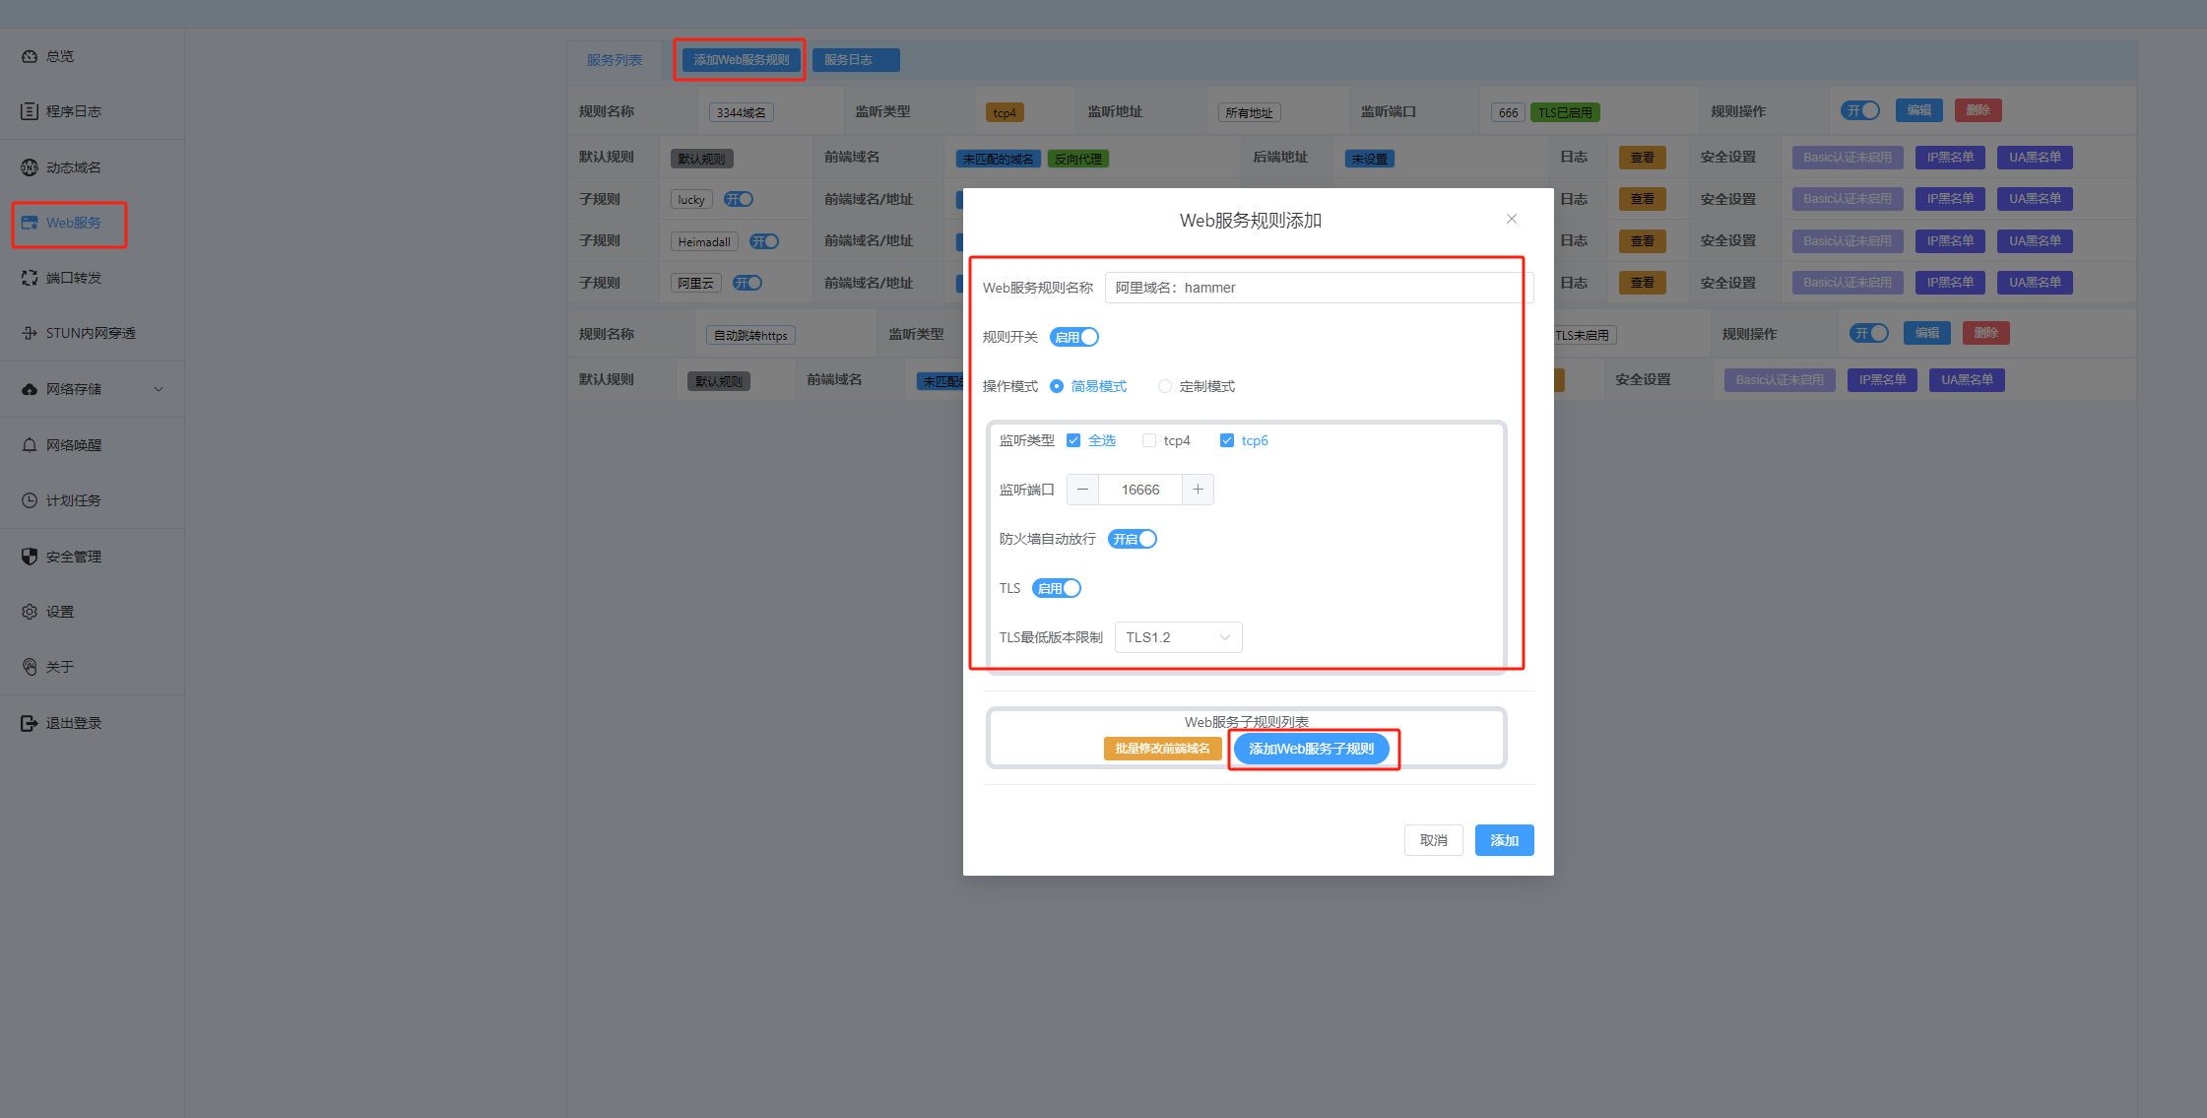Check the tcp4 listen type checkbox
Image resolution: width=2207 pixels, height=1118 pixels.
click(1149, 440)
